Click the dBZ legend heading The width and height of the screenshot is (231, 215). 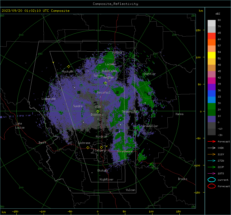click(x=218, y=14)
